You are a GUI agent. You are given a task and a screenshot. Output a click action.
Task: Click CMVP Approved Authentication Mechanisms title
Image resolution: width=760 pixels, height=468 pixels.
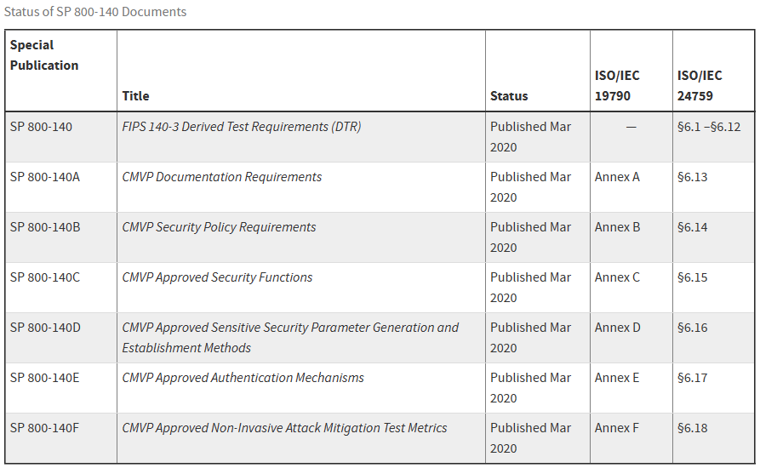coord(243,378)
